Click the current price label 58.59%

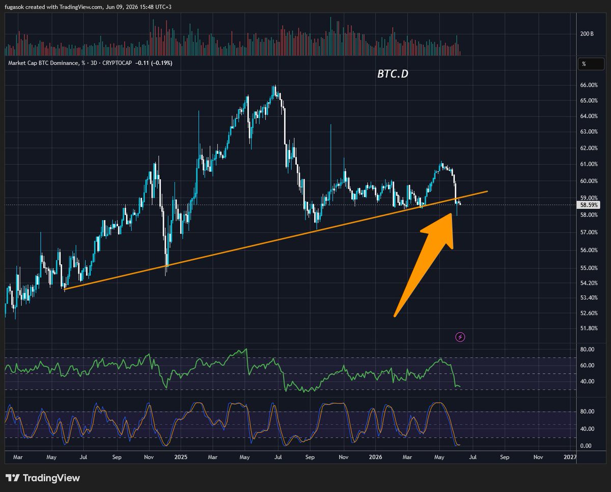click(x=590, y=205)
